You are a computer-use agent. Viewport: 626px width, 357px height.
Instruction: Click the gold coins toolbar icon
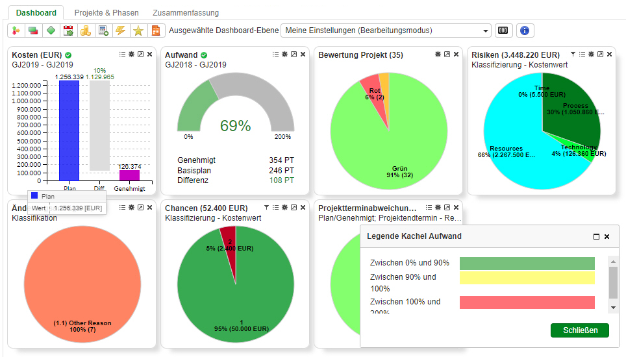coord(85,31)
